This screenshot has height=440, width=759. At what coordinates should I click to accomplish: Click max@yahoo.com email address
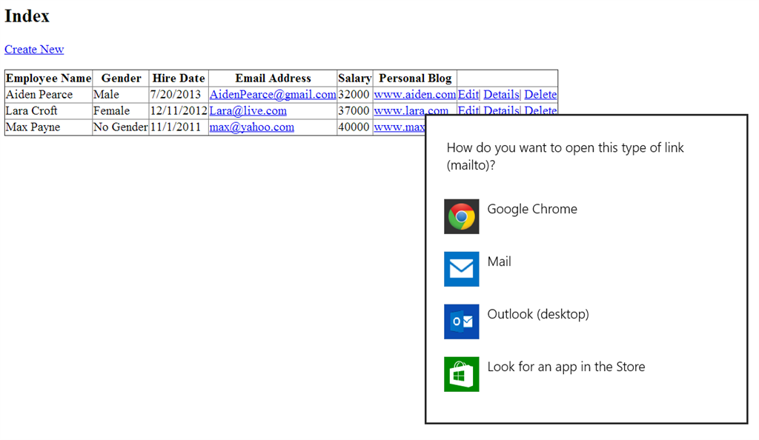[x=251, y=127]
